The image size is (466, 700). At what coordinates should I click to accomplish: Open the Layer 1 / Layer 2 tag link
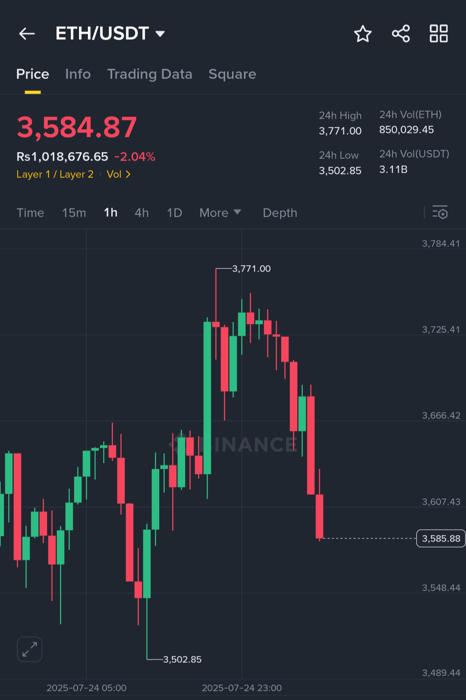click(55, 174)
